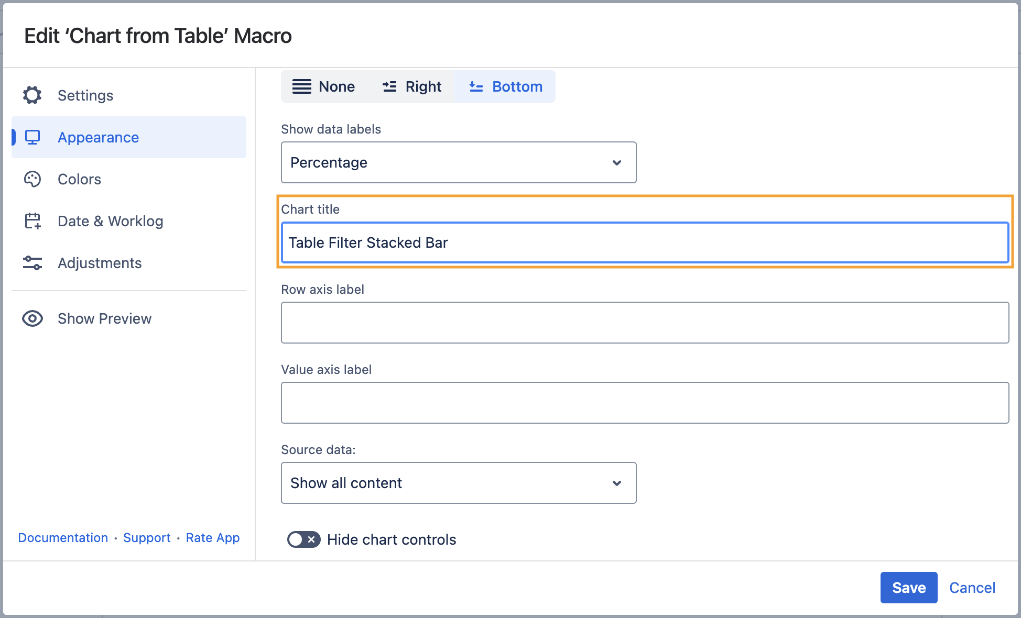The image size is (1021, 618).
Task: Open the Adjustments section
Action: click(x=100, y=263)
